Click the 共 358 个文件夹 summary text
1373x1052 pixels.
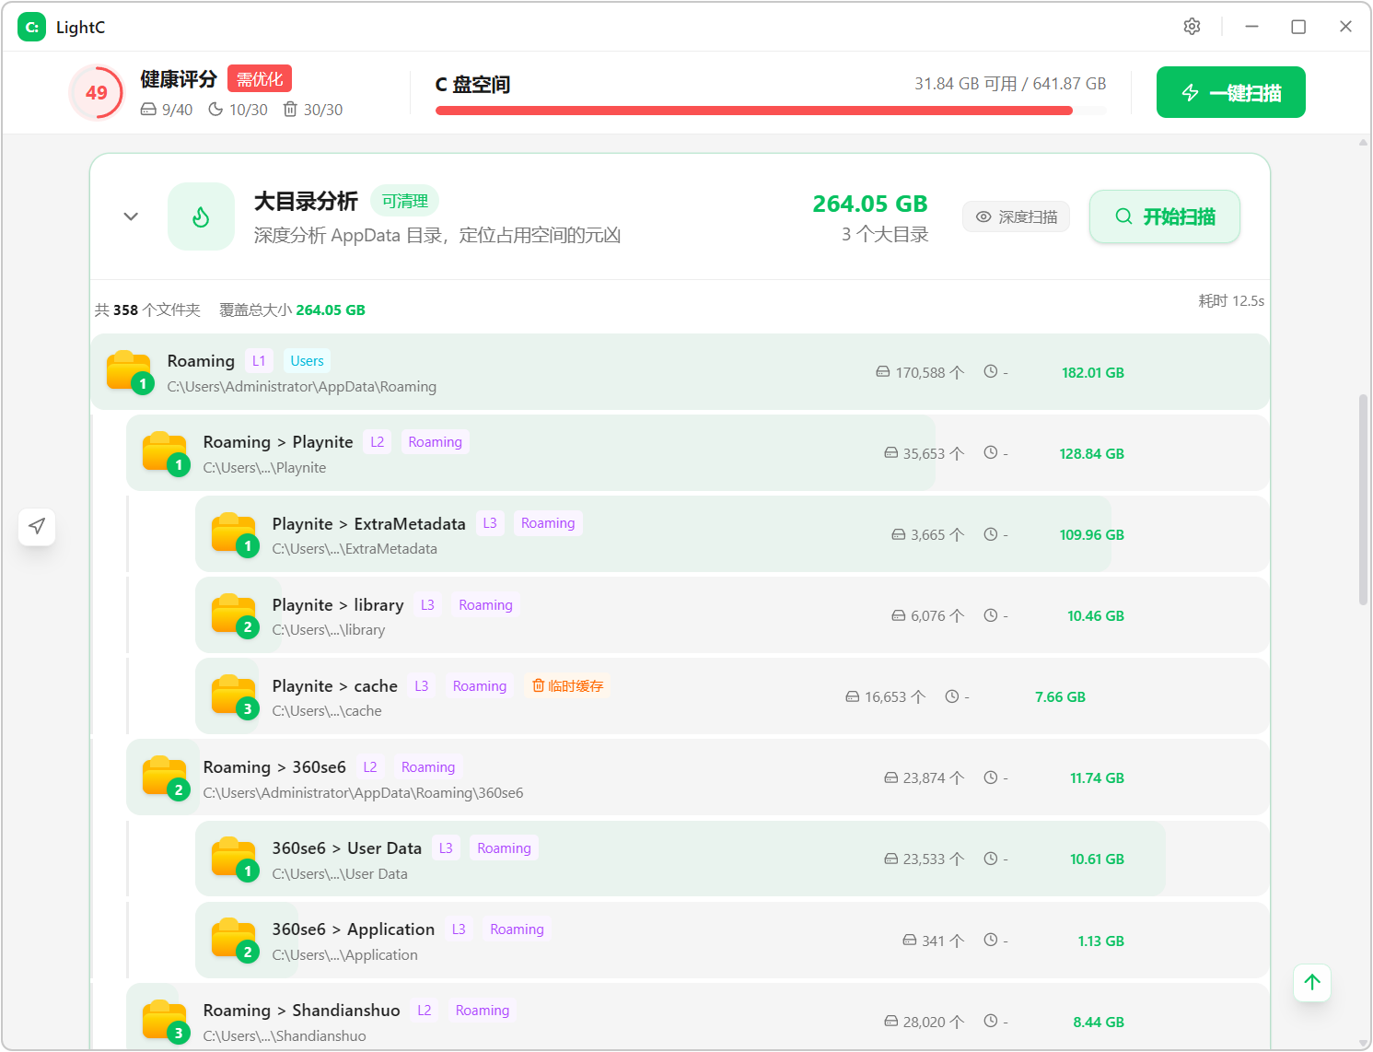pyautogui.click(x=147, y=310)
